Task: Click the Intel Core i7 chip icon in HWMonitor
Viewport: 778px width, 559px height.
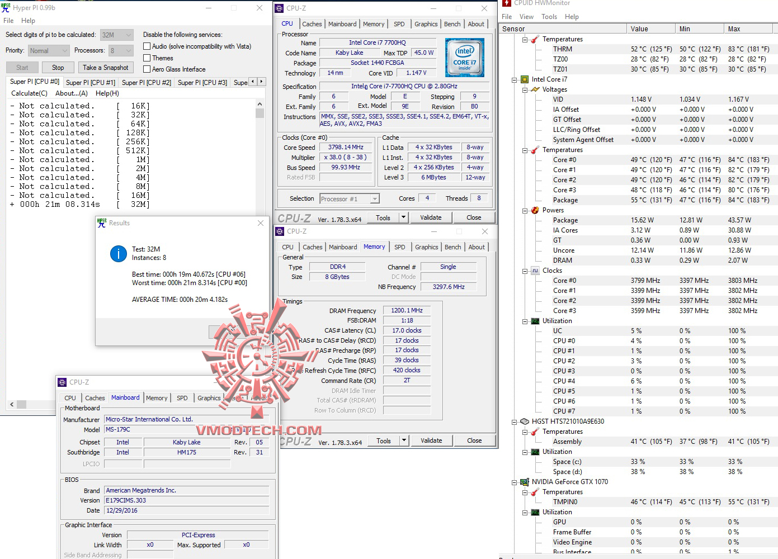Action: (525, 79)
